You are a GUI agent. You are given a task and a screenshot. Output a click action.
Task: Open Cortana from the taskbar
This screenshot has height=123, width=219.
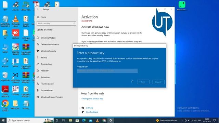pos(57,120)
